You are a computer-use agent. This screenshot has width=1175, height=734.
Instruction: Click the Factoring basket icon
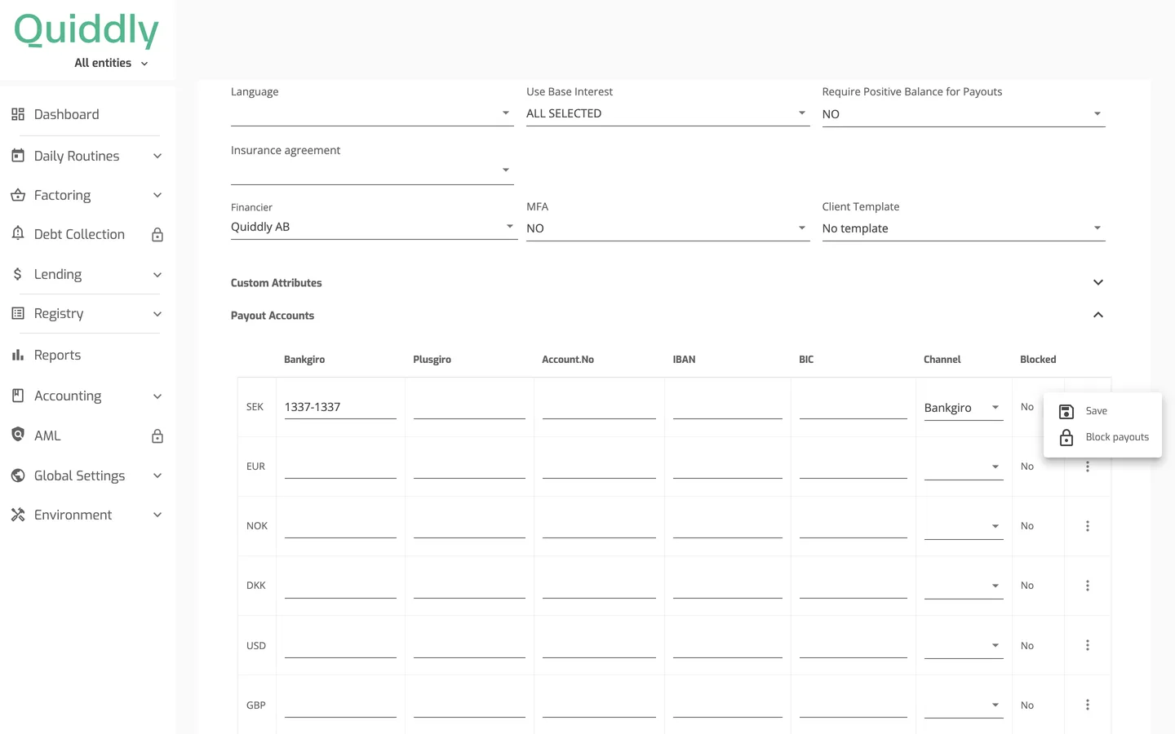coord(18,195)
